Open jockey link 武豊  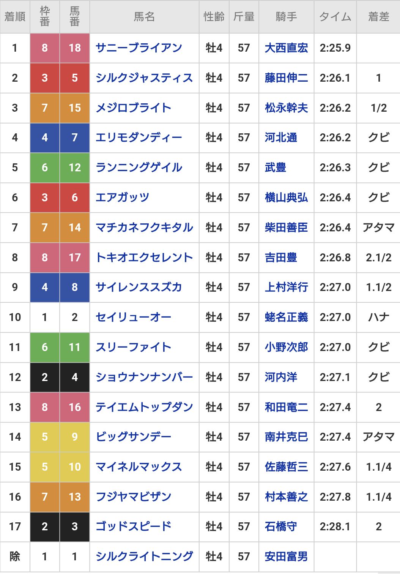tap(276, 168)
